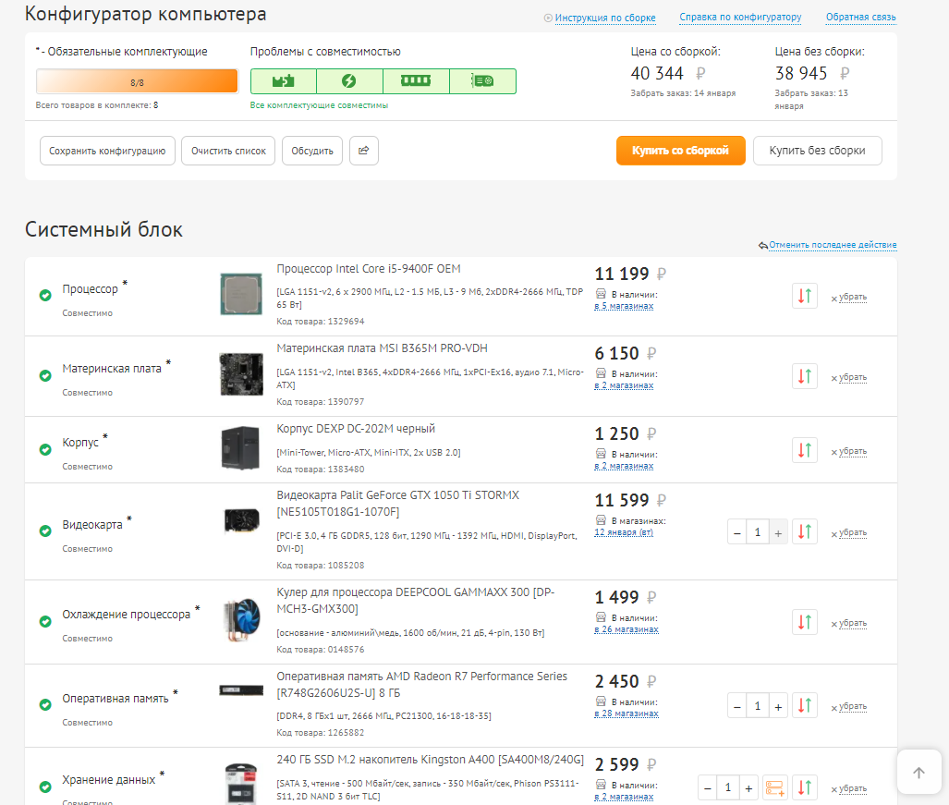Screen dimensions: 949x805
Task: Click the video card quantity field
Action: coord(757,532)
